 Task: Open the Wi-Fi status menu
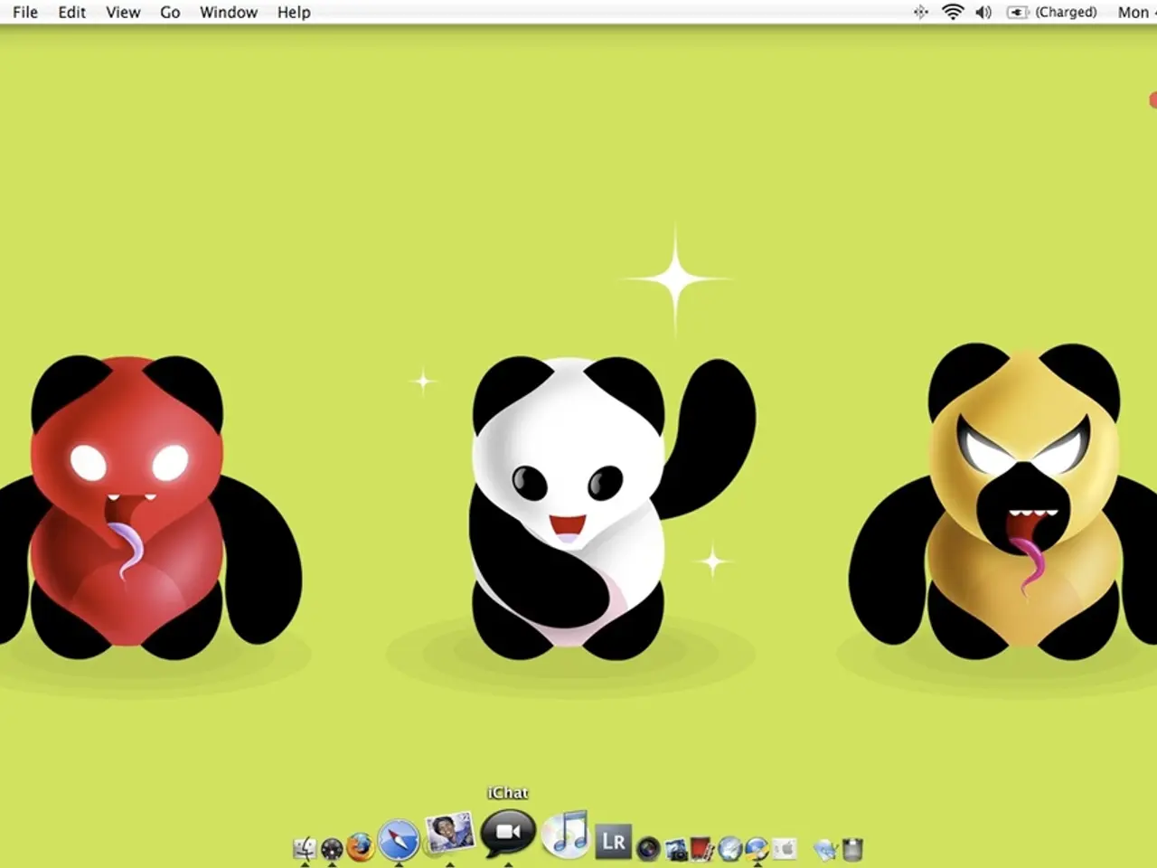click(x=952, y=12)
